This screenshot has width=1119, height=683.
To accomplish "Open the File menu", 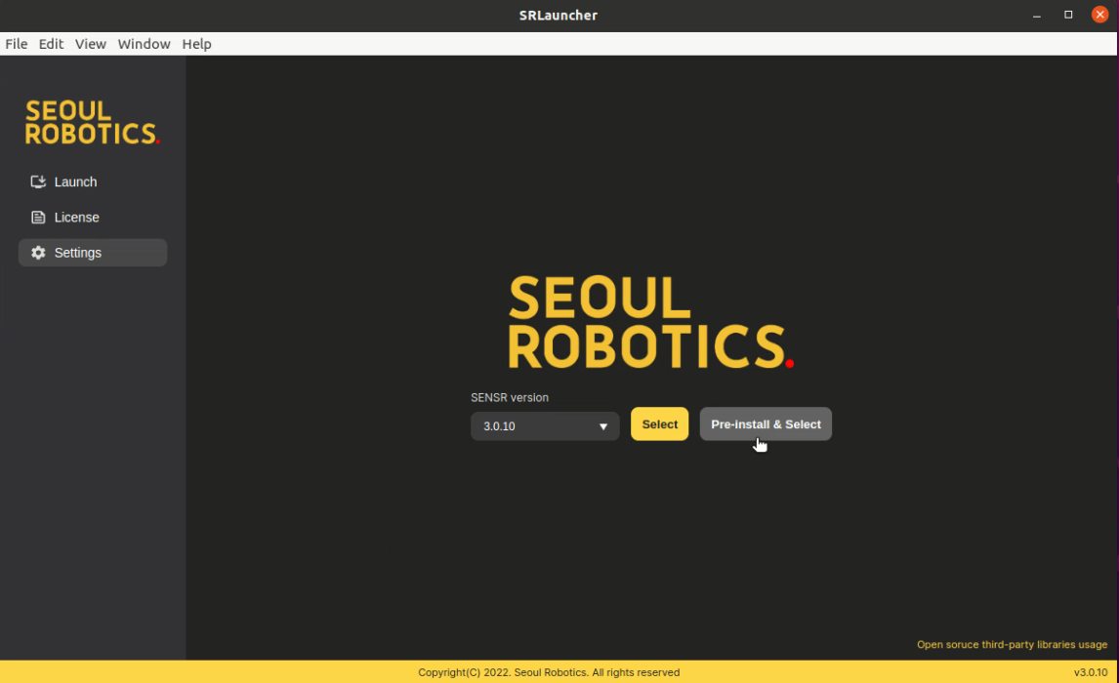I will (x=17, y=44).
